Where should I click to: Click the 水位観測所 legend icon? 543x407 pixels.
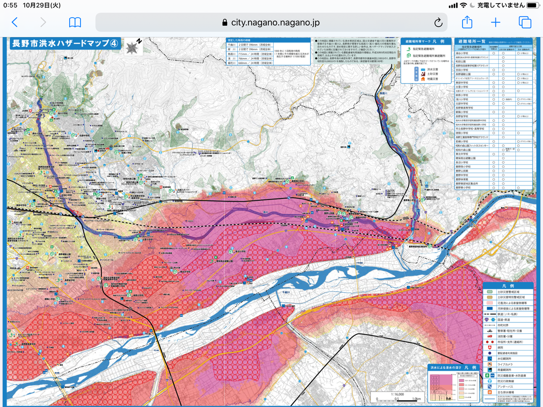point(490,359)
